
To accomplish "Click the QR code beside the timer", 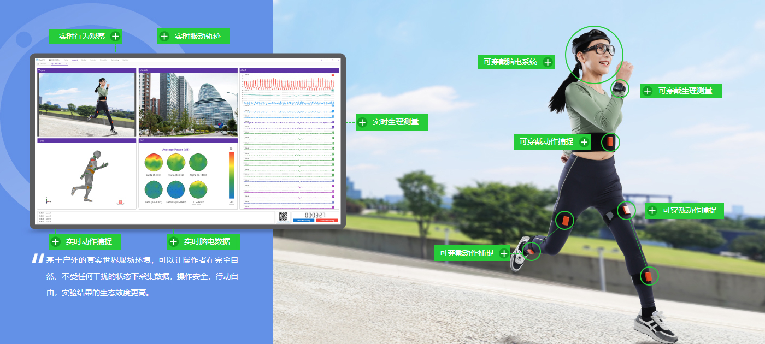I will pos(283,216).
